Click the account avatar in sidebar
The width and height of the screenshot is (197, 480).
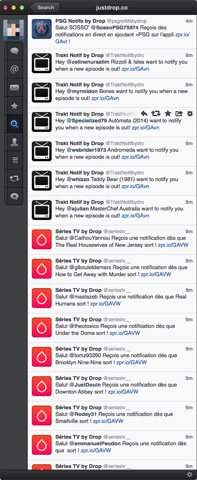tap(14, 29)
